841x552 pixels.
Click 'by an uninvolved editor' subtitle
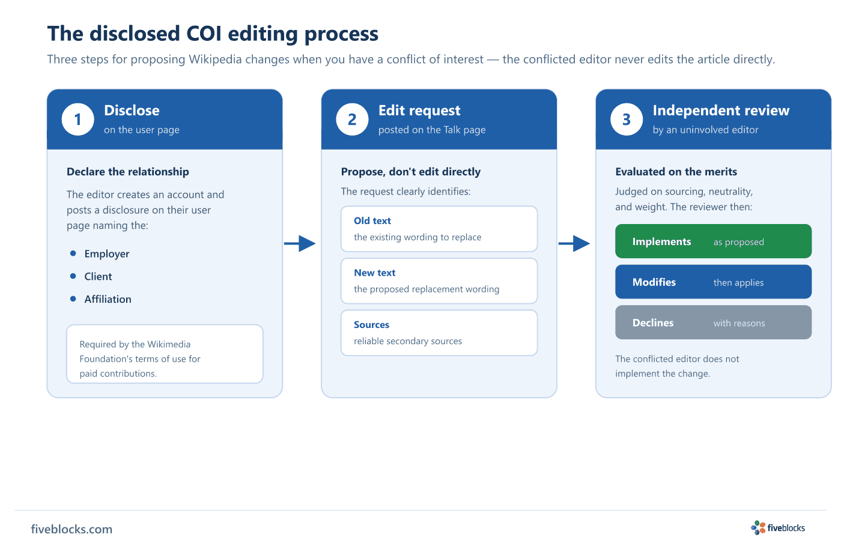[706, 130]
